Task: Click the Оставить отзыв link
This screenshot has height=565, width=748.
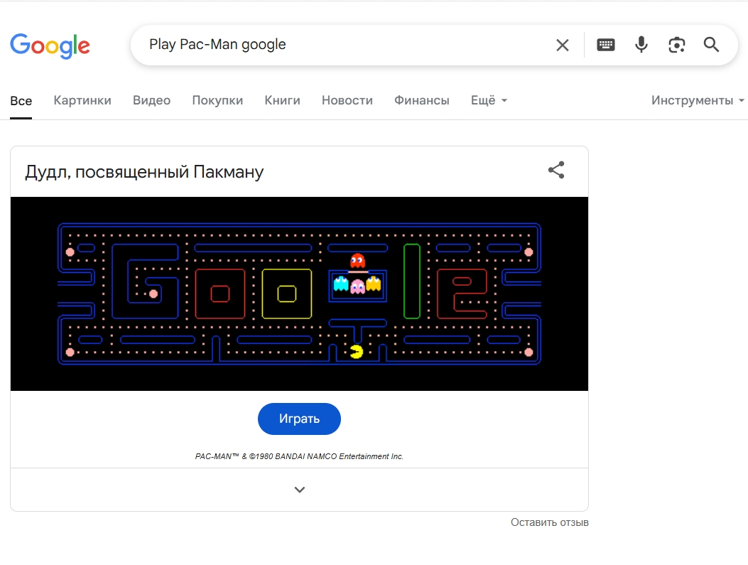Action: [550, 522]
